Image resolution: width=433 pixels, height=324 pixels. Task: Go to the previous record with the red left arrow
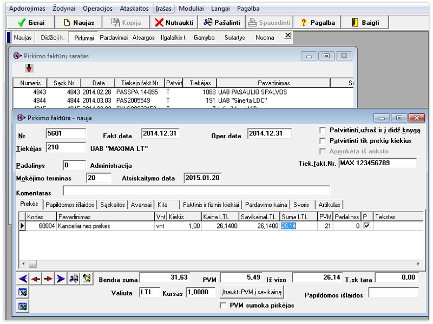(36, 279)
